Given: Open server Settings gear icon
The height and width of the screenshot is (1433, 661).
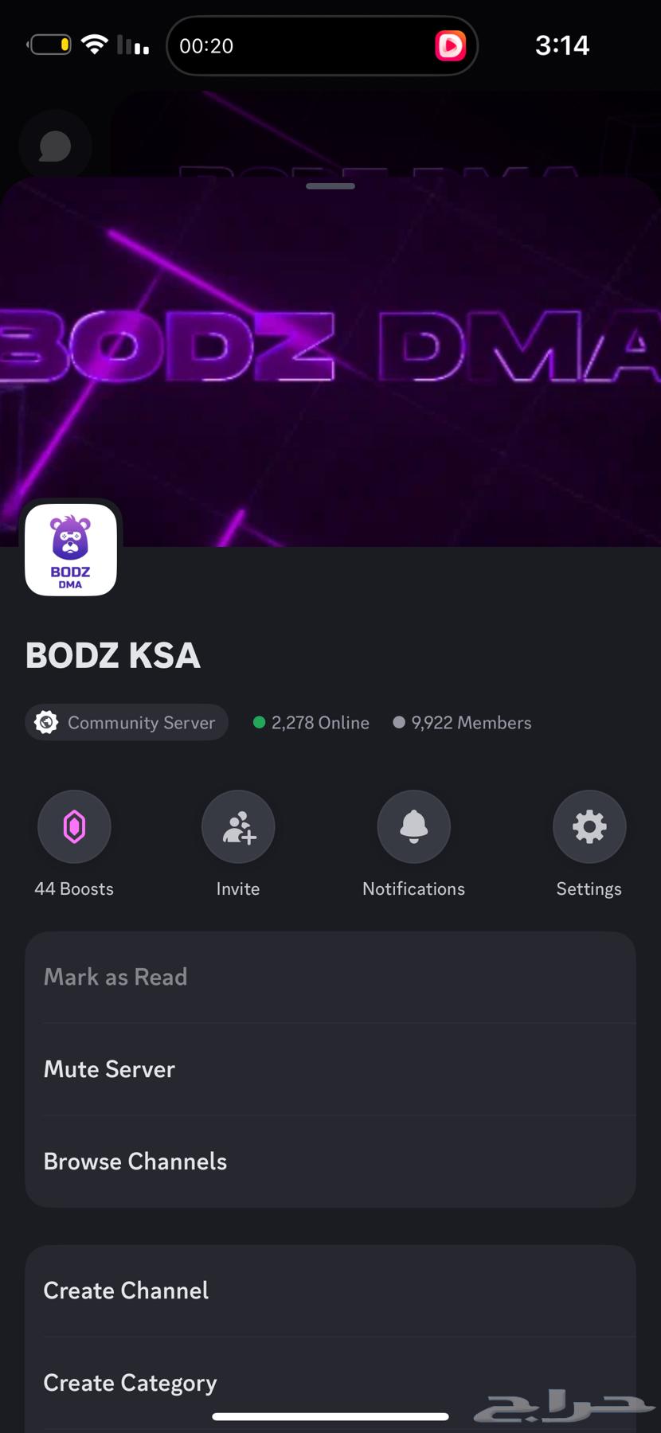Looking at the screenshot, I should click(589, 826).
